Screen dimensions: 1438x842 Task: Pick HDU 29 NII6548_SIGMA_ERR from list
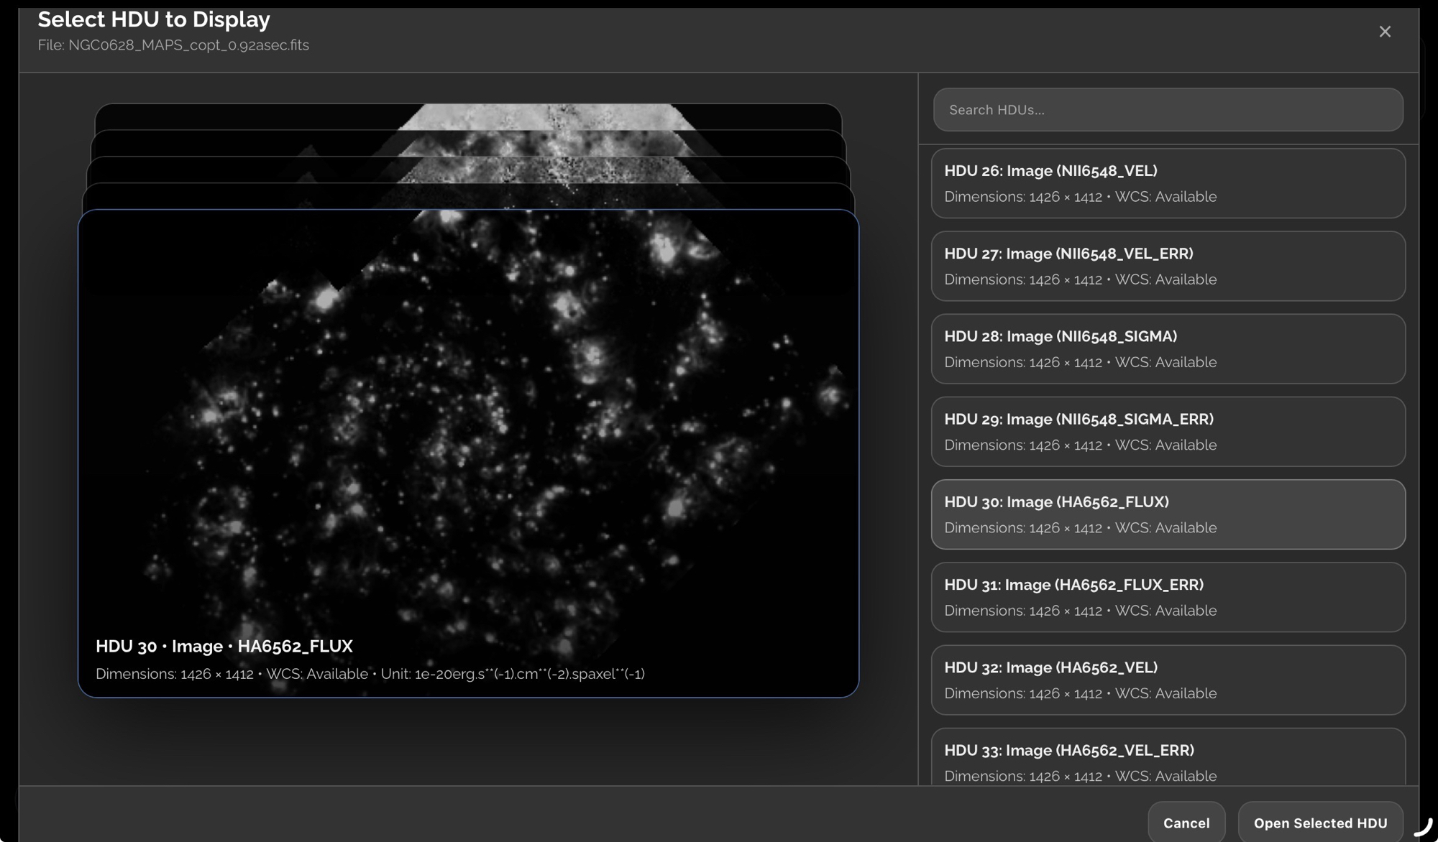[x=1168, y=431]
